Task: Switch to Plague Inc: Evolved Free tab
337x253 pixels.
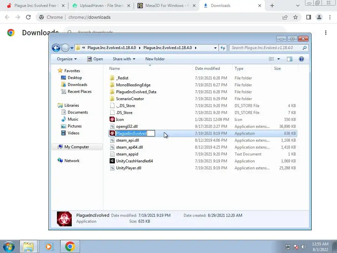Action: 35,6
